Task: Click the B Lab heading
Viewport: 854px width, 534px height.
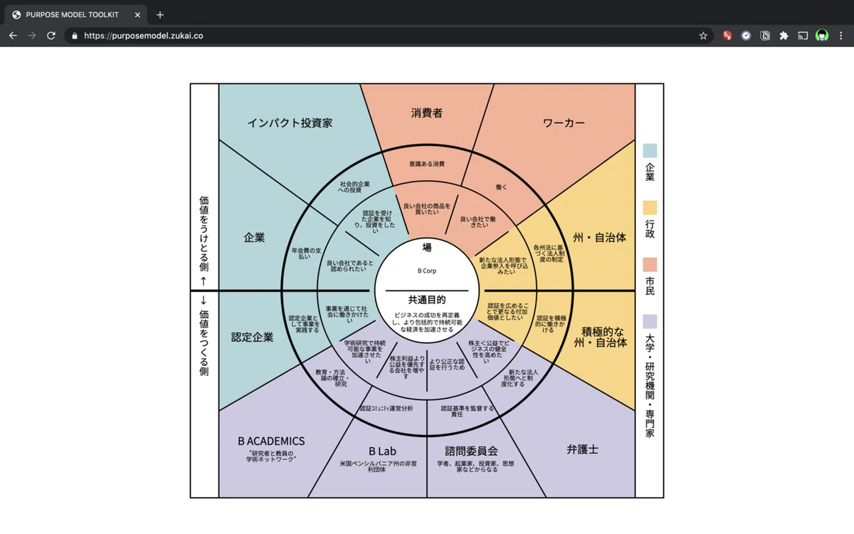Action: 382,451
